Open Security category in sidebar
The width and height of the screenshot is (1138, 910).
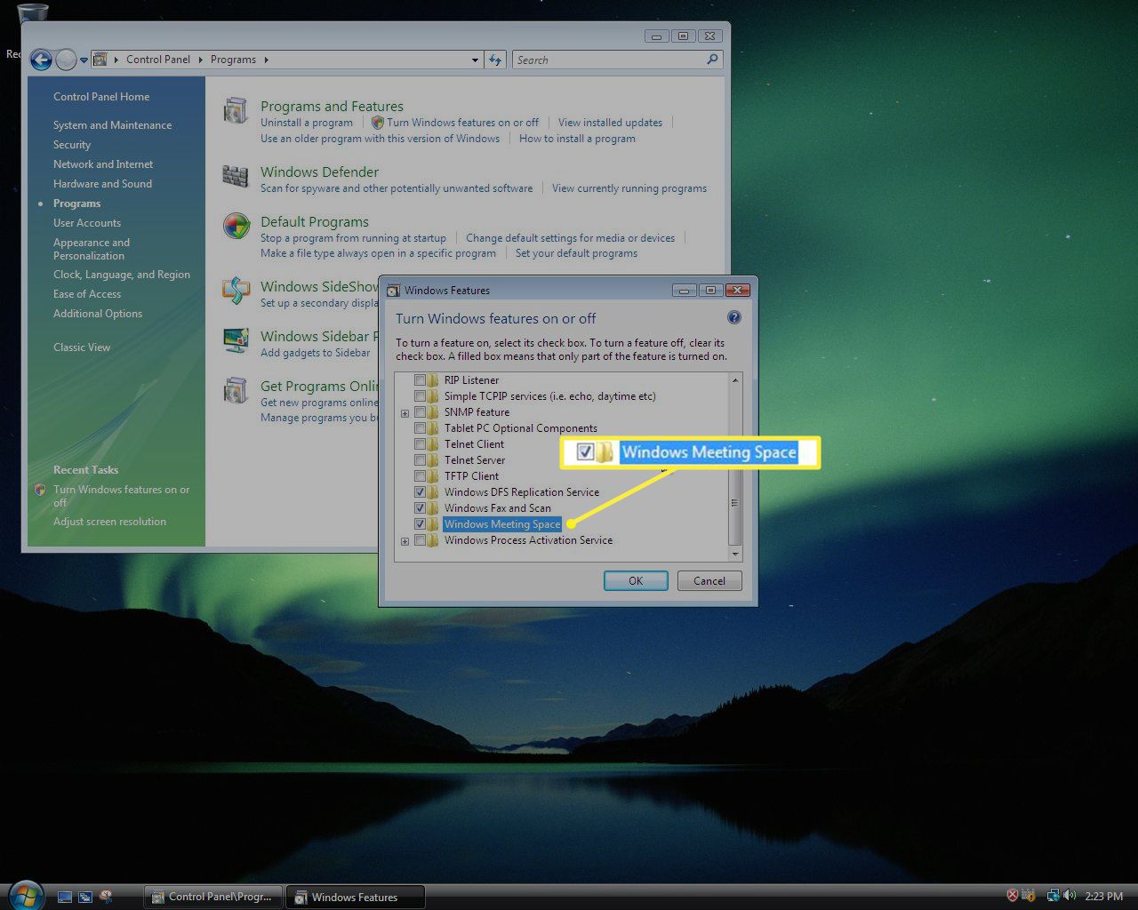pos(72,145)
